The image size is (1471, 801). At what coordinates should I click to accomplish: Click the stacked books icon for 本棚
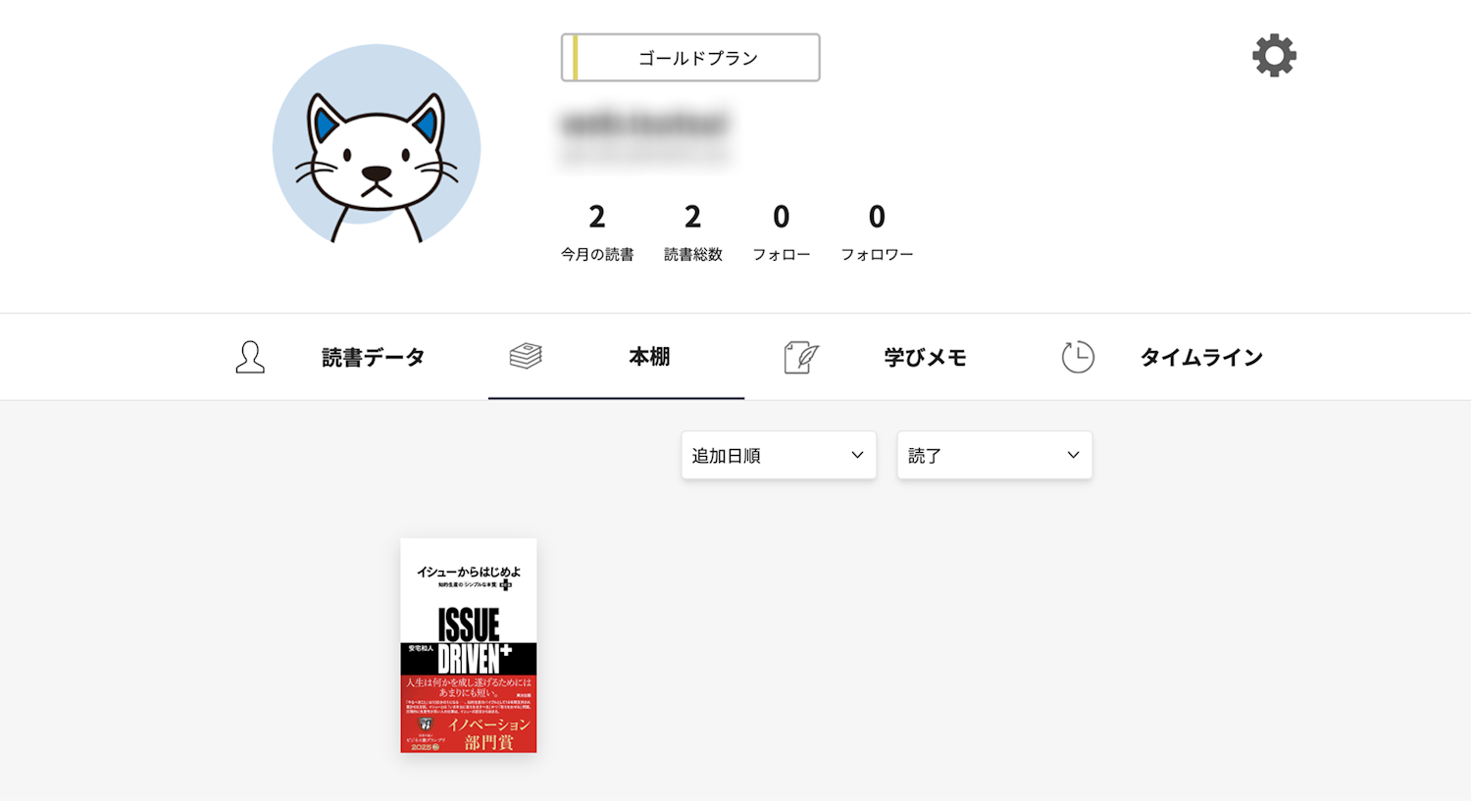[x=526, y=356]
